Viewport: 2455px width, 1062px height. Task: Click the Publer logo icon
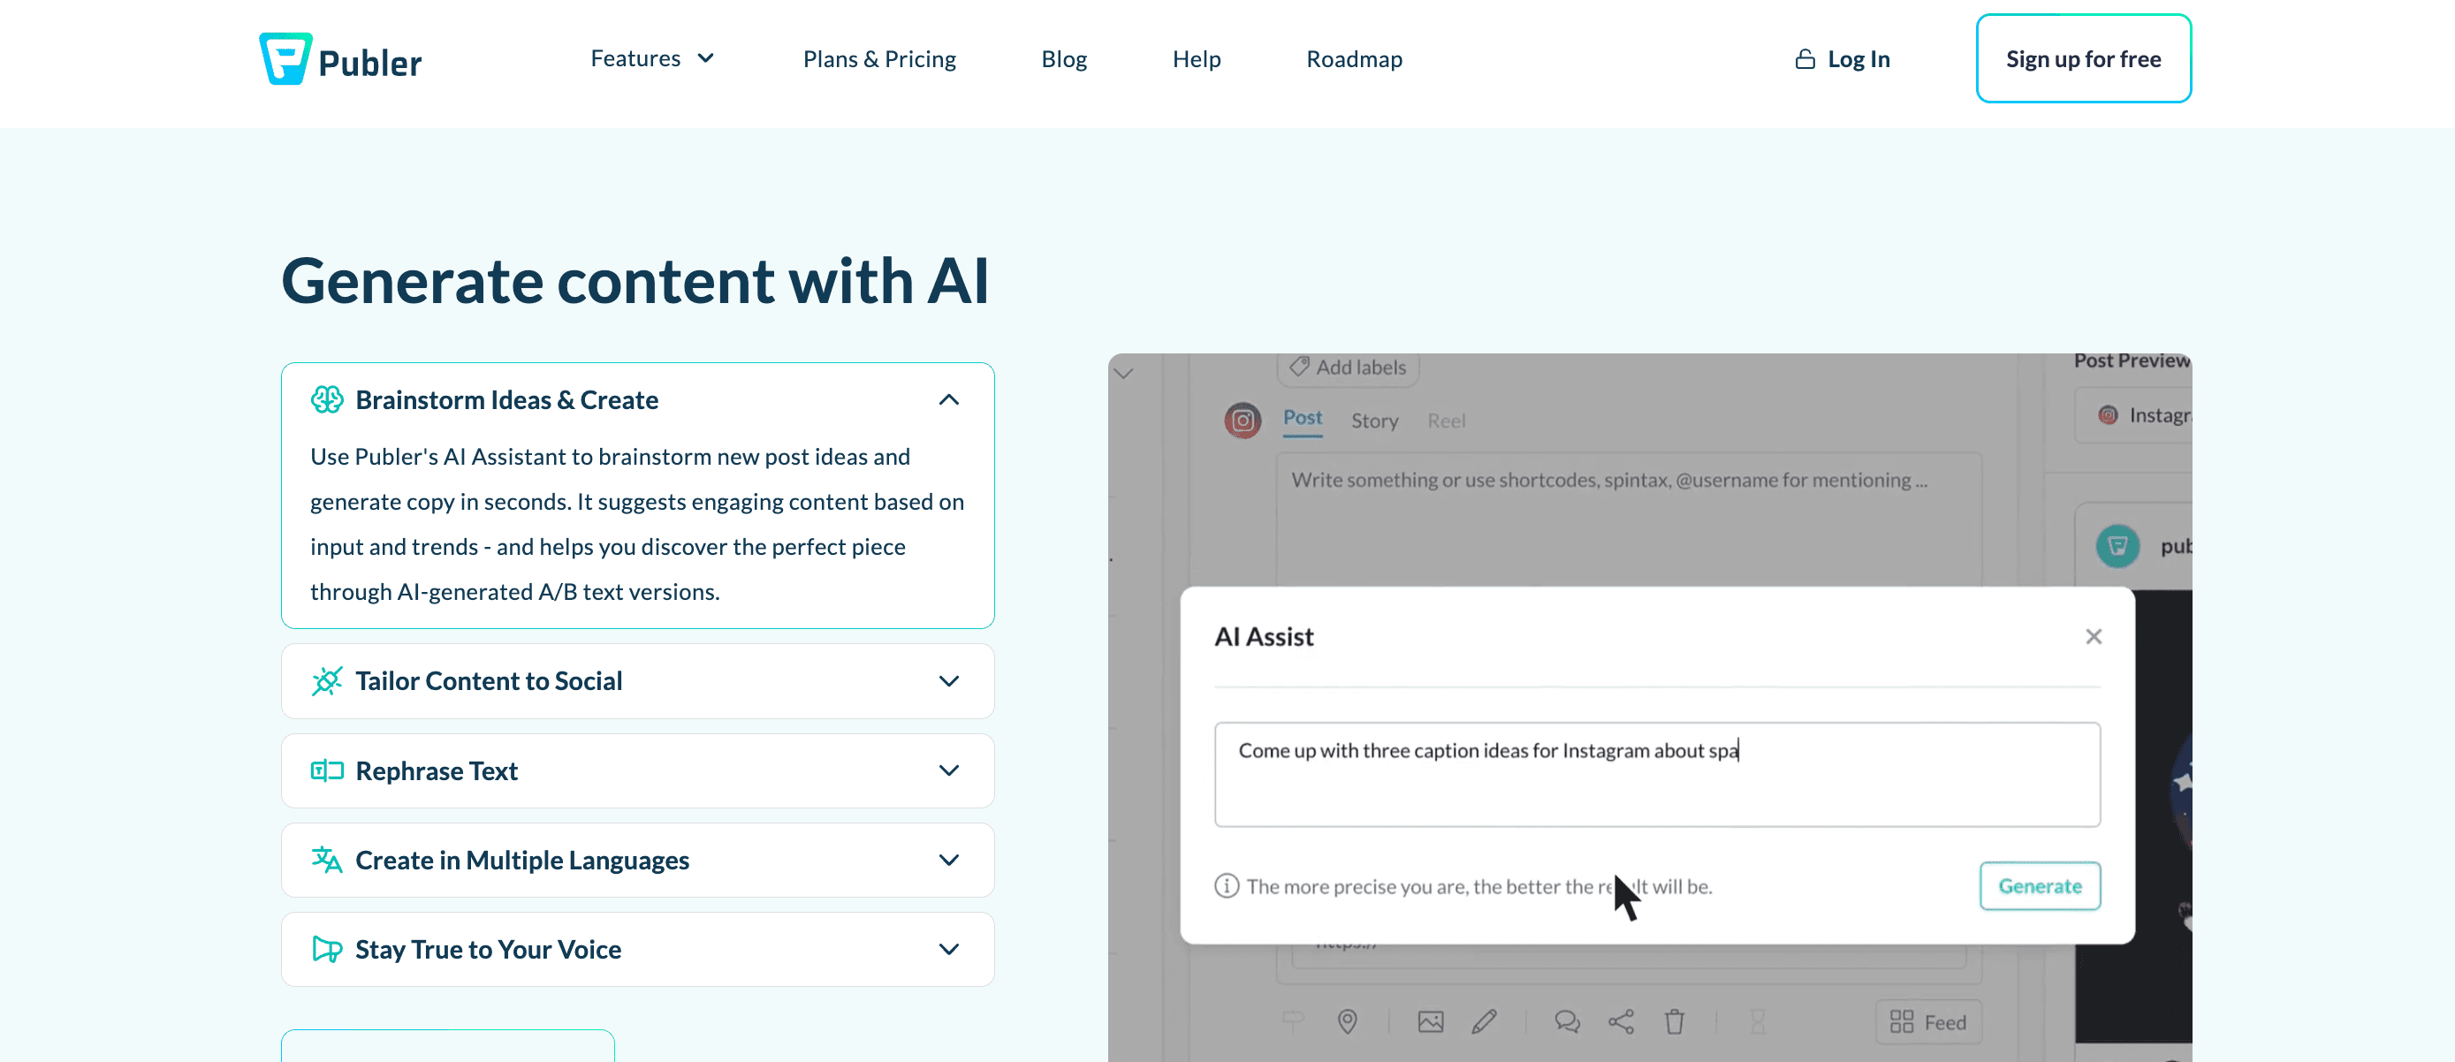[x=285, y=59]
